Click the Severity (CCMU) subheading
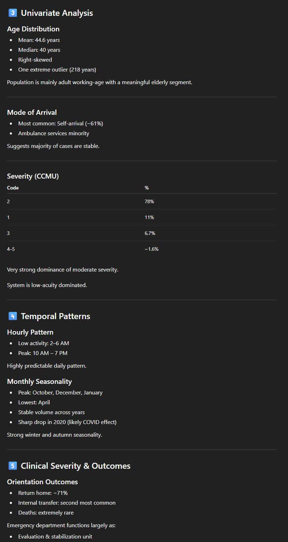Viewport: 288px width, 542px height. pyautogui.click(x=33, y=176)
